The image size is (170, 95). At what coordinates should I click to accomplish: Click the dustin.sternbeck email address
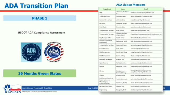(x=142, y=83)
